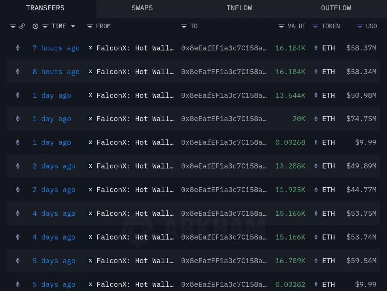This screenshot has width=387, height=291.
Task: Click ETH token label in $74.75M row
Action: 329,119
